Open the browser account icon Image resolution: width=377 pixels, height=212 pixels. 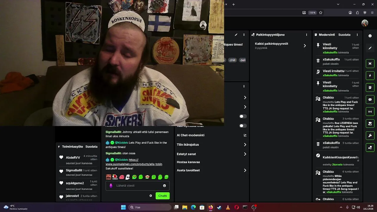(350, 13)
